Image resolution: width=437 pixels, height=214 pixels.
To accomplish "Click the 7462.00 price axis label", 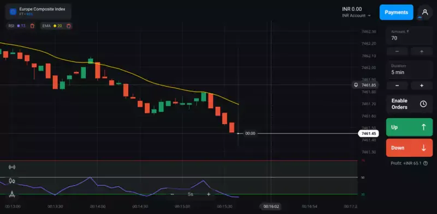I will click(x=369, y=68).
